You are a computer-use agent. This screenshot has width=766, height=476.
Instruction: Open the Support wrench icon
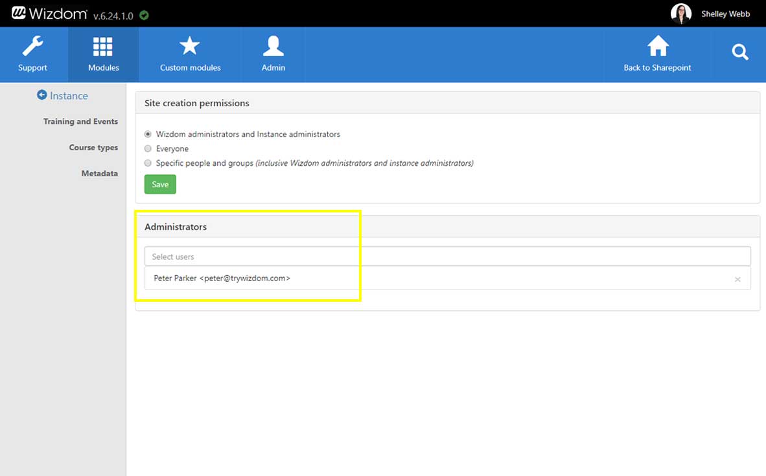pyautogui.click(x=32, y=47)
